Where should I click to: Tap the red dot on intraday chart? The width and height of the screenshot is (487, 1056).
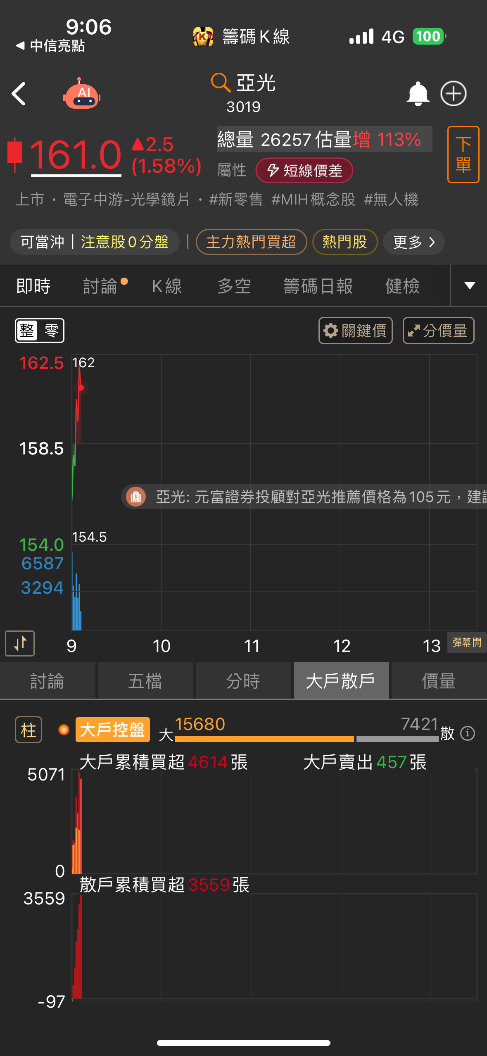point(81,388)
